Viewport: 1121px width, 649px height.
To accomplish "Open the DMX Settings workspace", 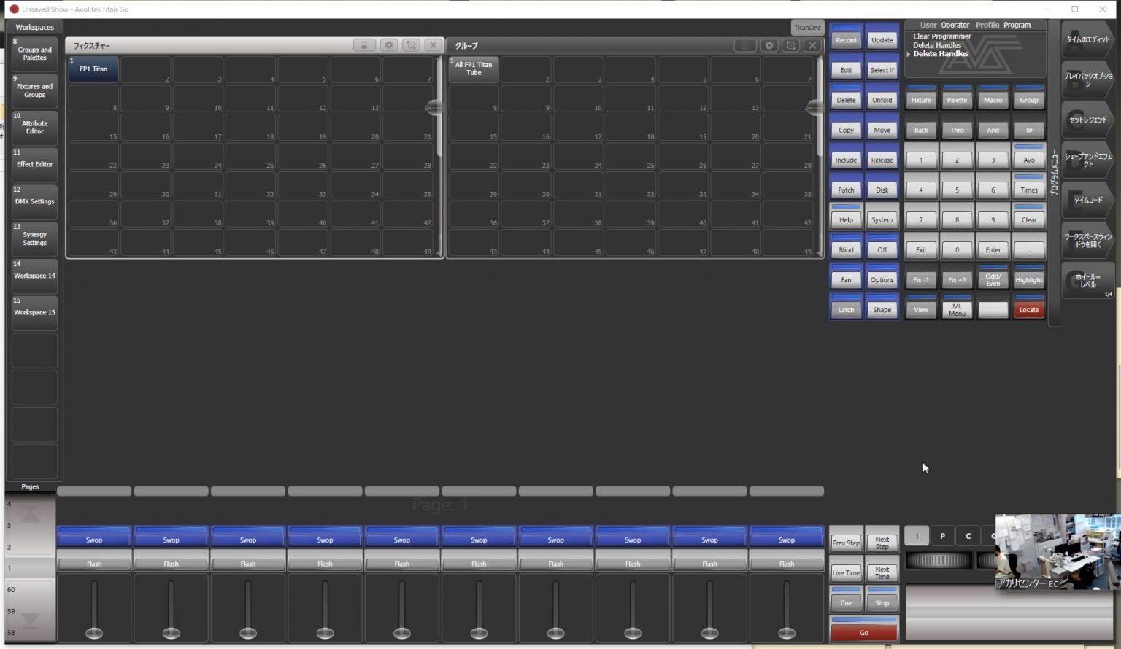I will (x=34, y=201).
